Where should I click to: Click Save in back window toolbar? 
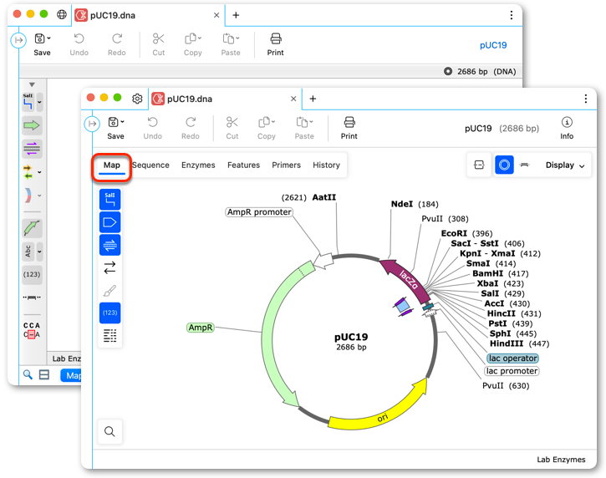pyautogui.click(x=42, y=44)
